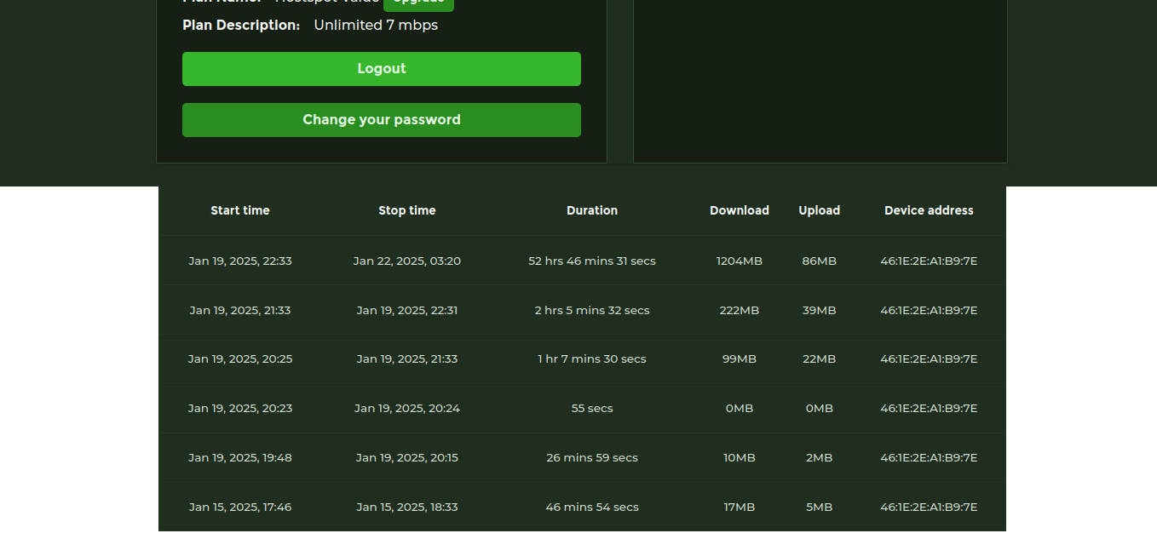The image size is (1157, 539).
Task: Select the session starting Jan 19, 2025, 21:33
Action: pos(239,310)
